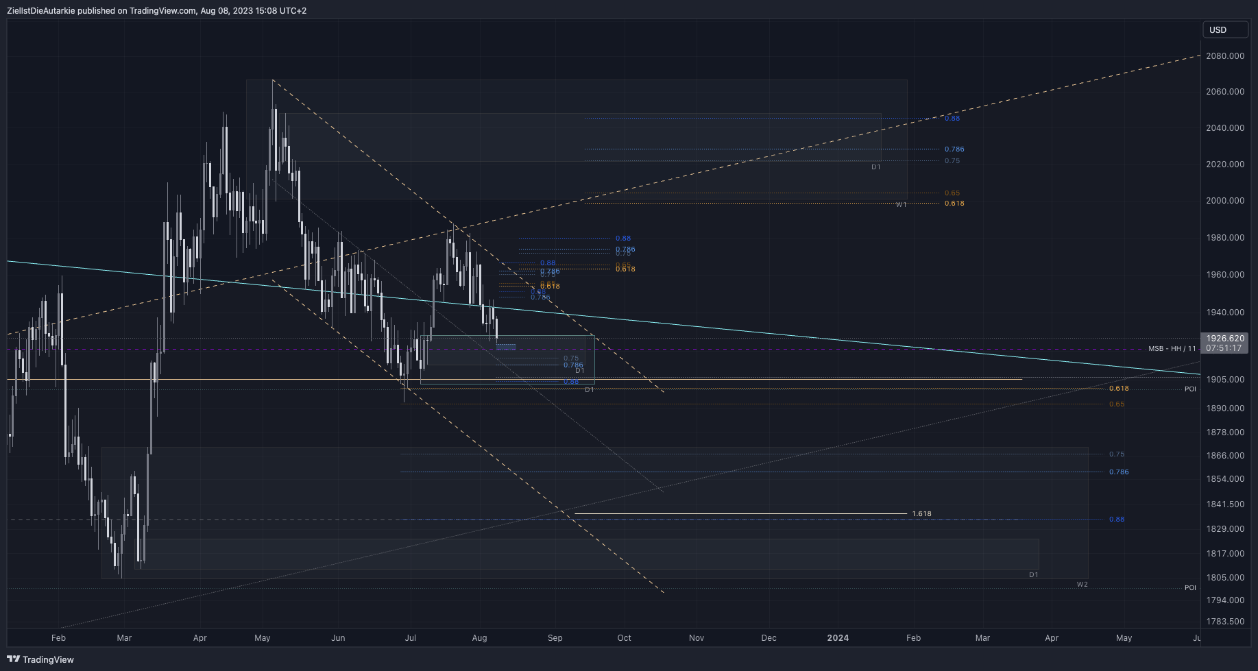
Task: Select the 2020.000 price axis label
Action: pos(1225,164)
